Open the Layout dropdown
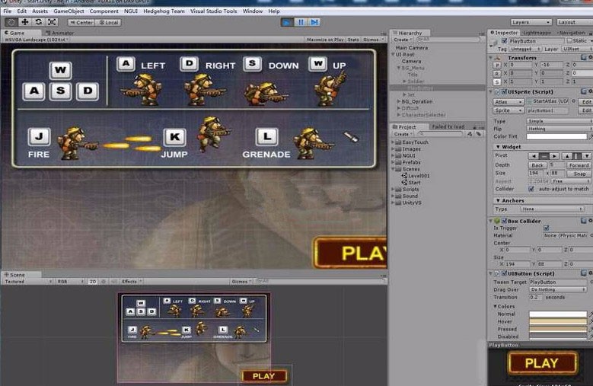The height and width of the screenshot is (386, 593). [x=574, y=22]
